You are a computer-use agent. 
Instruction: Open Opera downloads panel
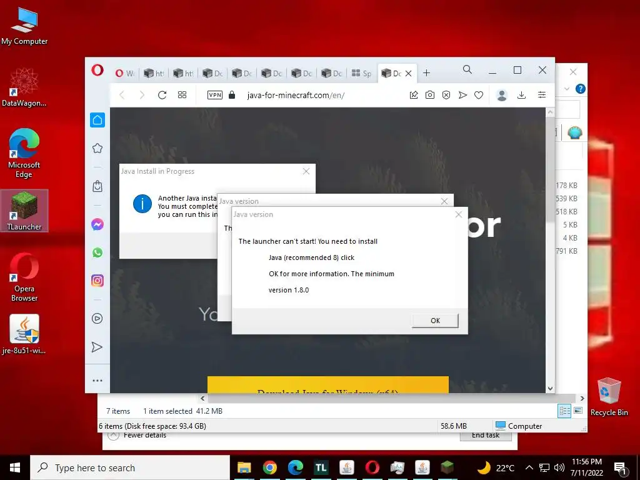click(x=521, y=95)
